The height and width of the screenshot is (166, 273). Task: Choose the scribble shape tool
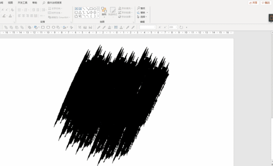(80, 16)
